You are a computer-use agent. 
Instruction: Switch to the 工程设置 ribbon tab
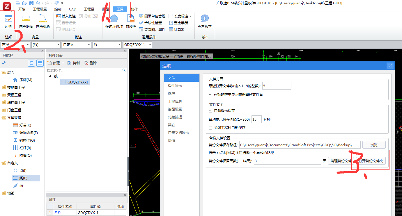[40, 9]
